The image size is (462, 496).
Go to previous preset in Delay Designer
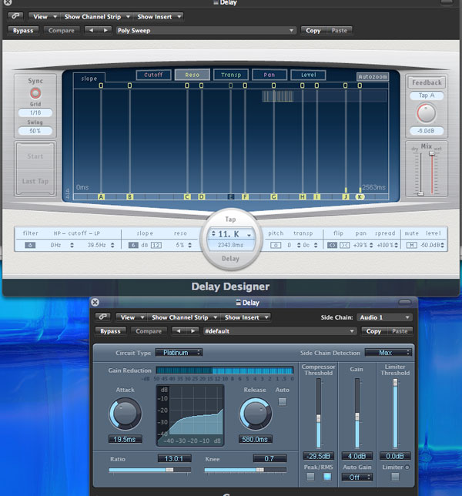92,30
